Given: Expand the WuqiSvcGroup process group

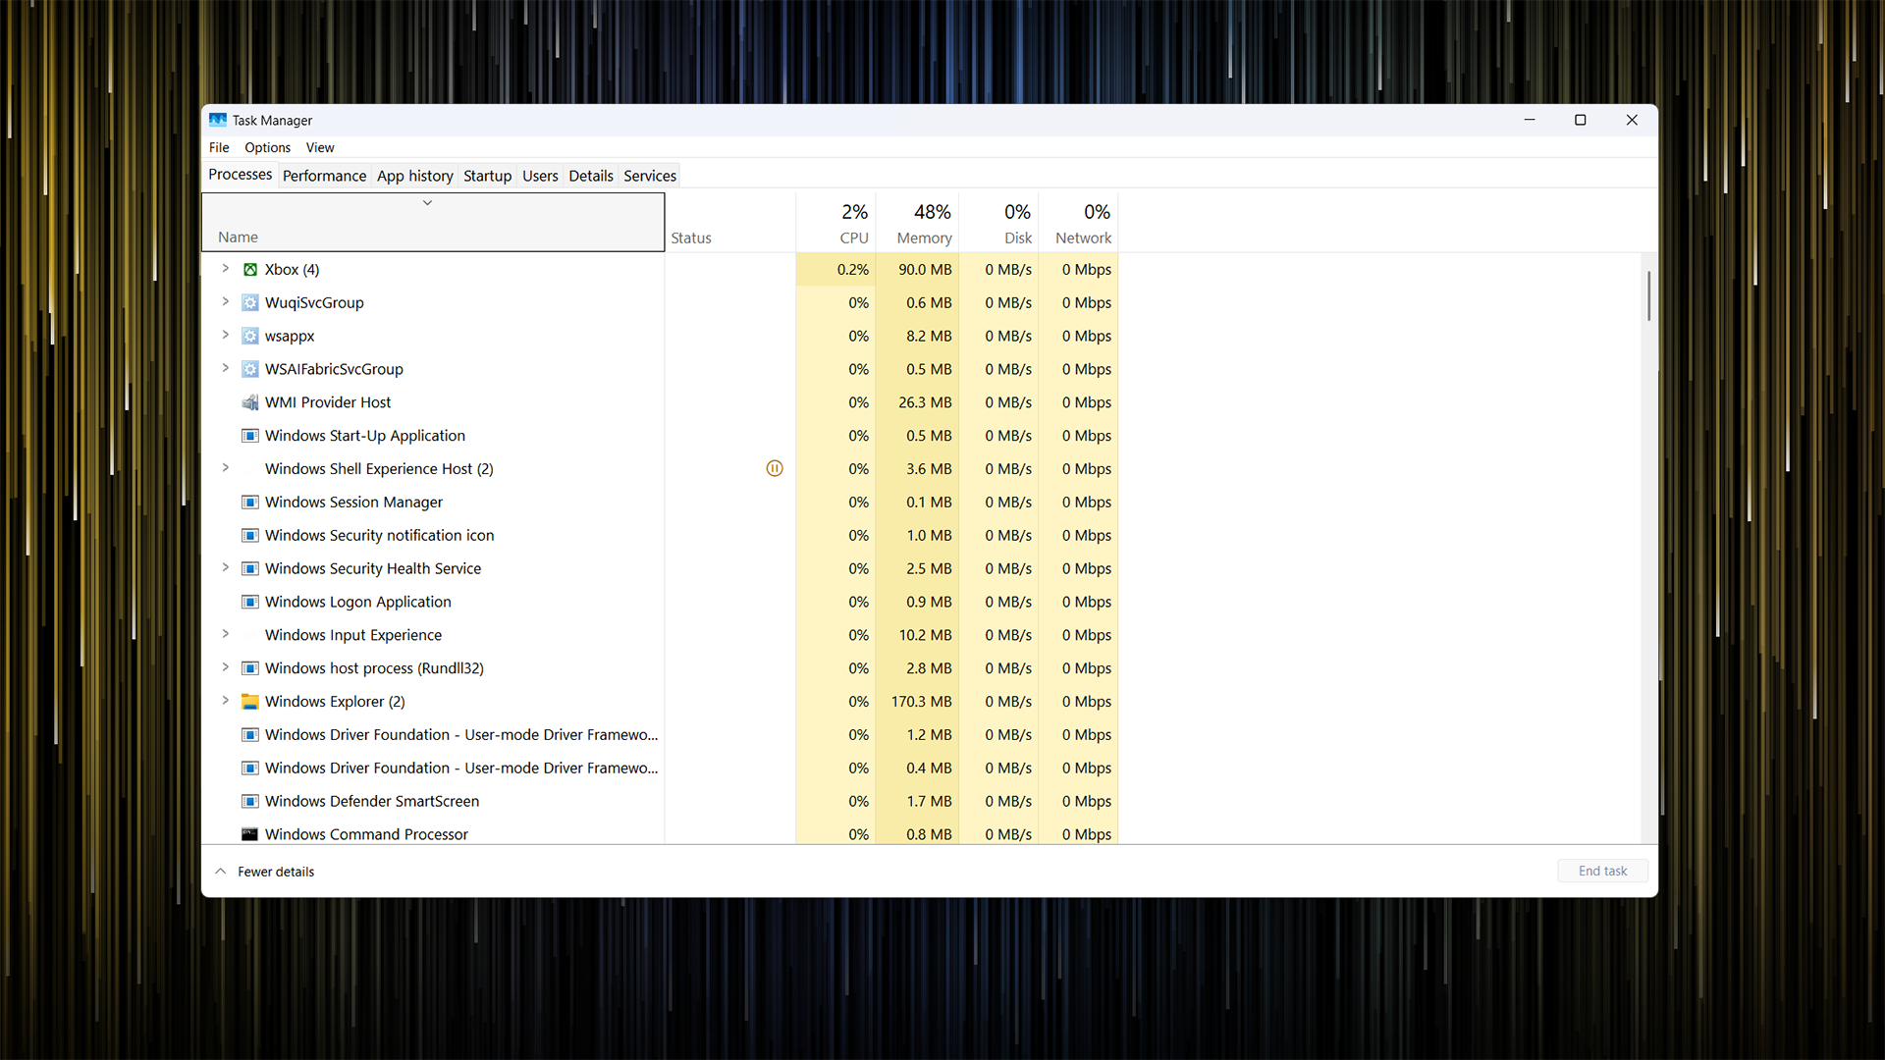Looking at the screenshot, I should click(225, 302).
